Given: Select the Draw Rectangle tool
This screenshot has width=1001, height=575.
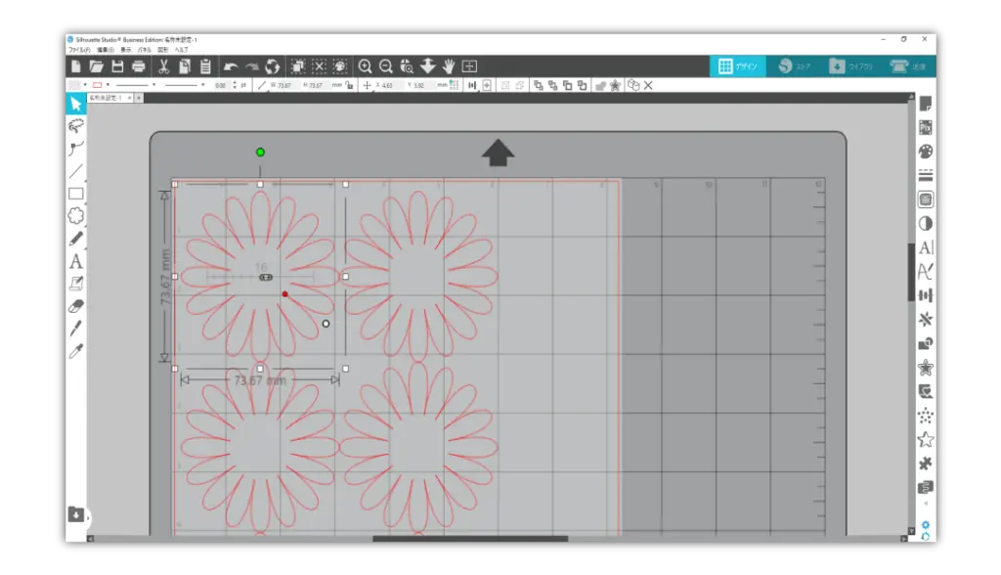Looking at the screenshot, I should (75, 194).
